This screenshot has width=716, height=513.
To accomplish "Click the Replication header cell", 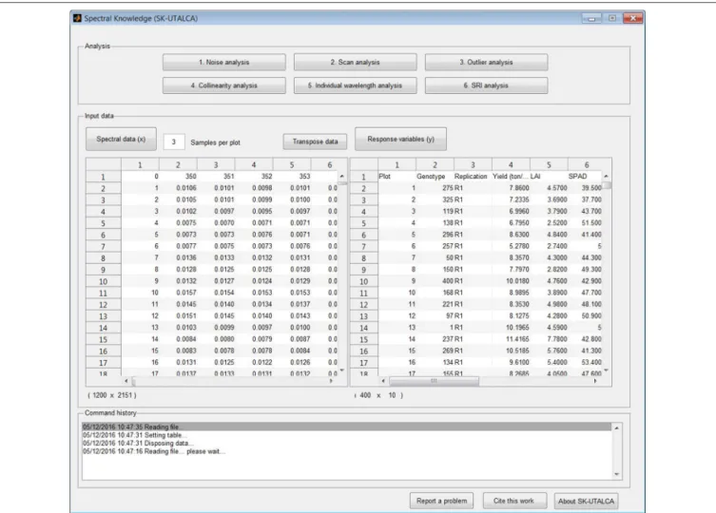I will (473, 176).
